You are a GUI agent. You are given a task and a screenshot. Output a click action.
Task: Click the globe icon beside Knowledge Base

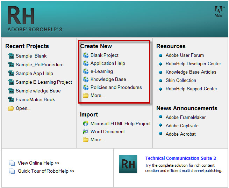[86, 79]
